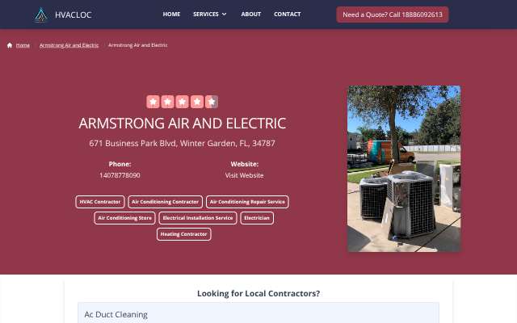The width and height of the screenshot is (517, 323).
Task: Select the Air Conditioning Repair Service tag
Action: 247,202
